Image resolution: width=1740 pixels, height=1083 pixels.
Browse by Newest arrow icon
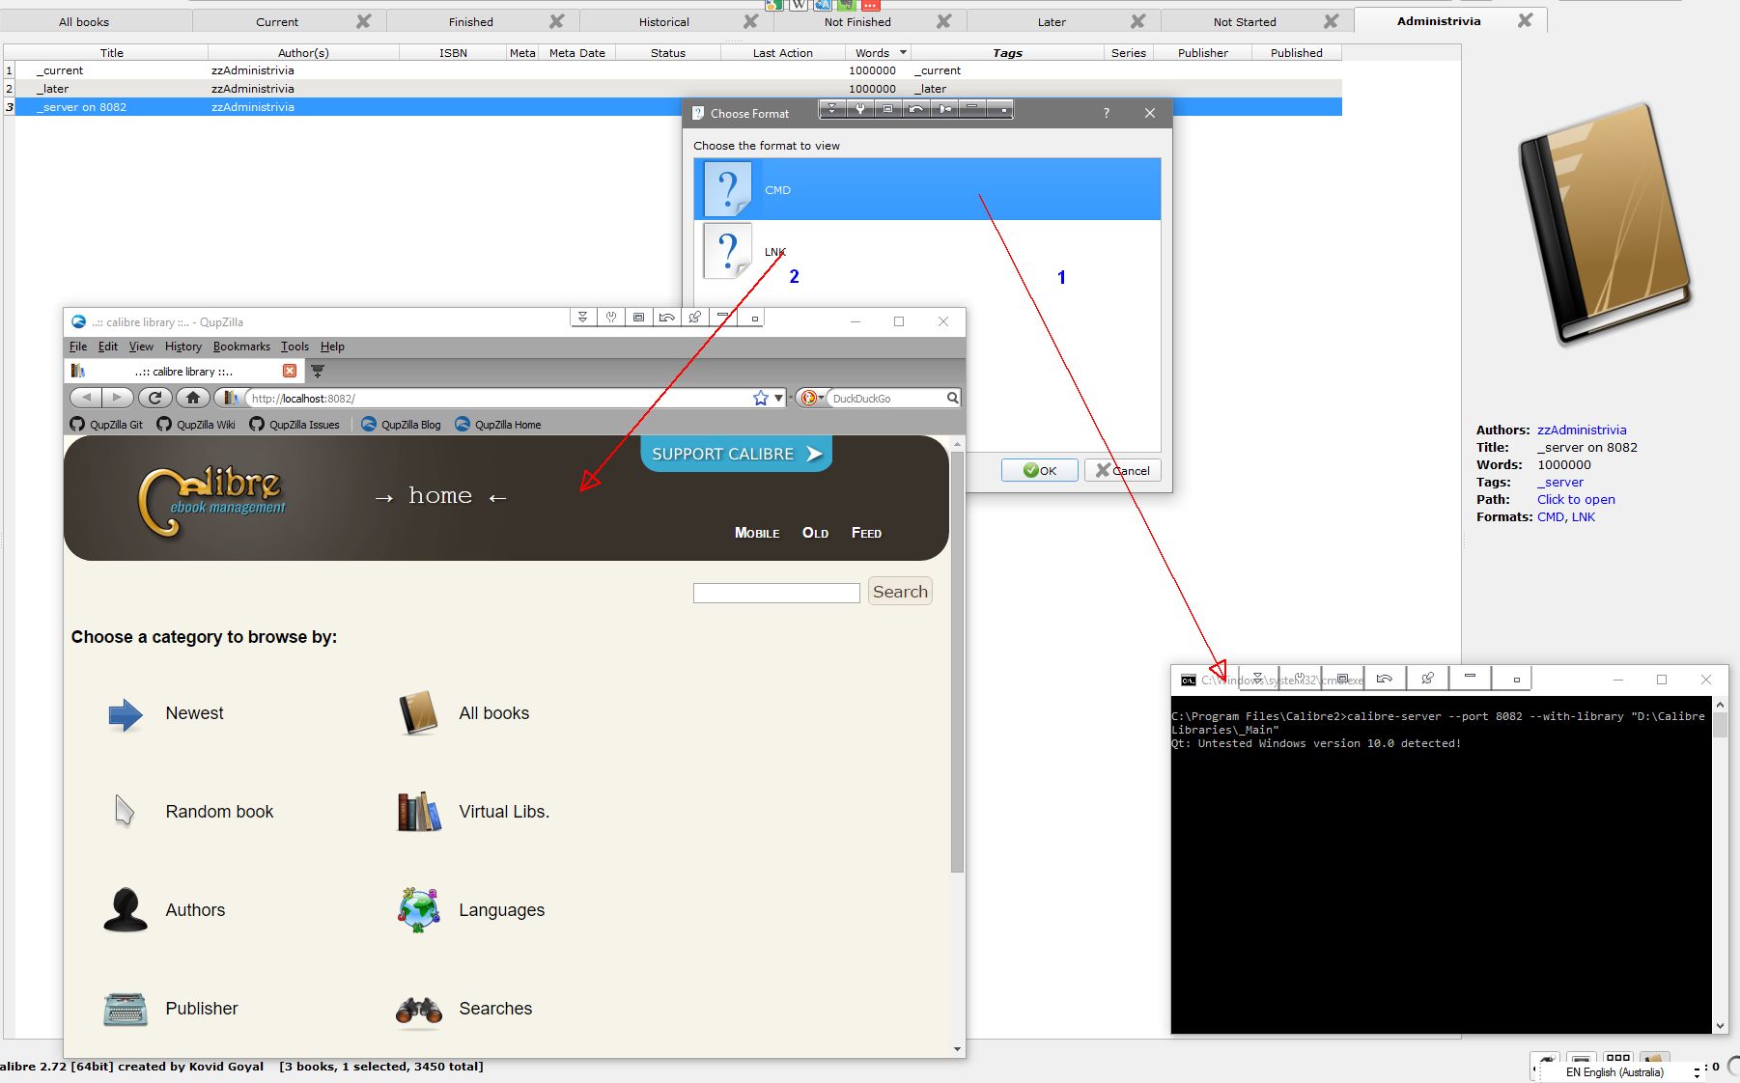126,714
